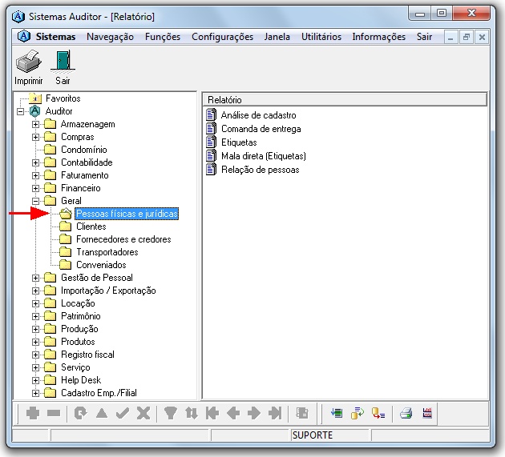
Task: Click the Imprimir printer icon
Action: pos(29,62)
